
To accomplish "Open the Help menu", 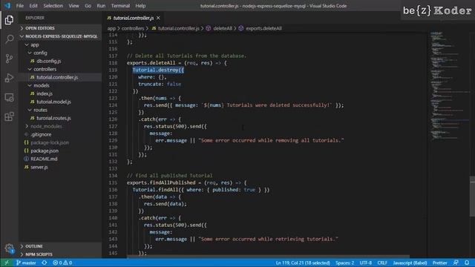I will point(140,6).
